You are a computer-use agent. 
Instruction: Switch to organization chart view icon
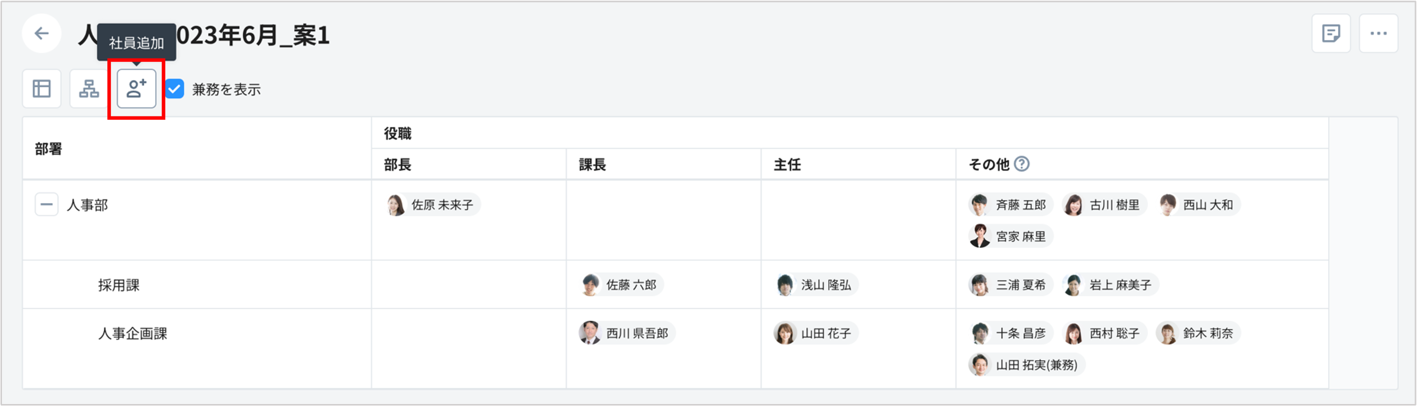click(89, 88)
